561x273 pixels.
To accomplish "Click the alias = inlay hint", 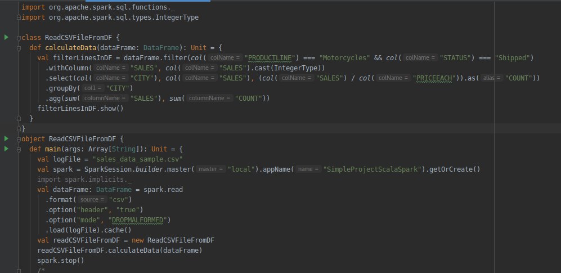I will (x=491, y=78).
